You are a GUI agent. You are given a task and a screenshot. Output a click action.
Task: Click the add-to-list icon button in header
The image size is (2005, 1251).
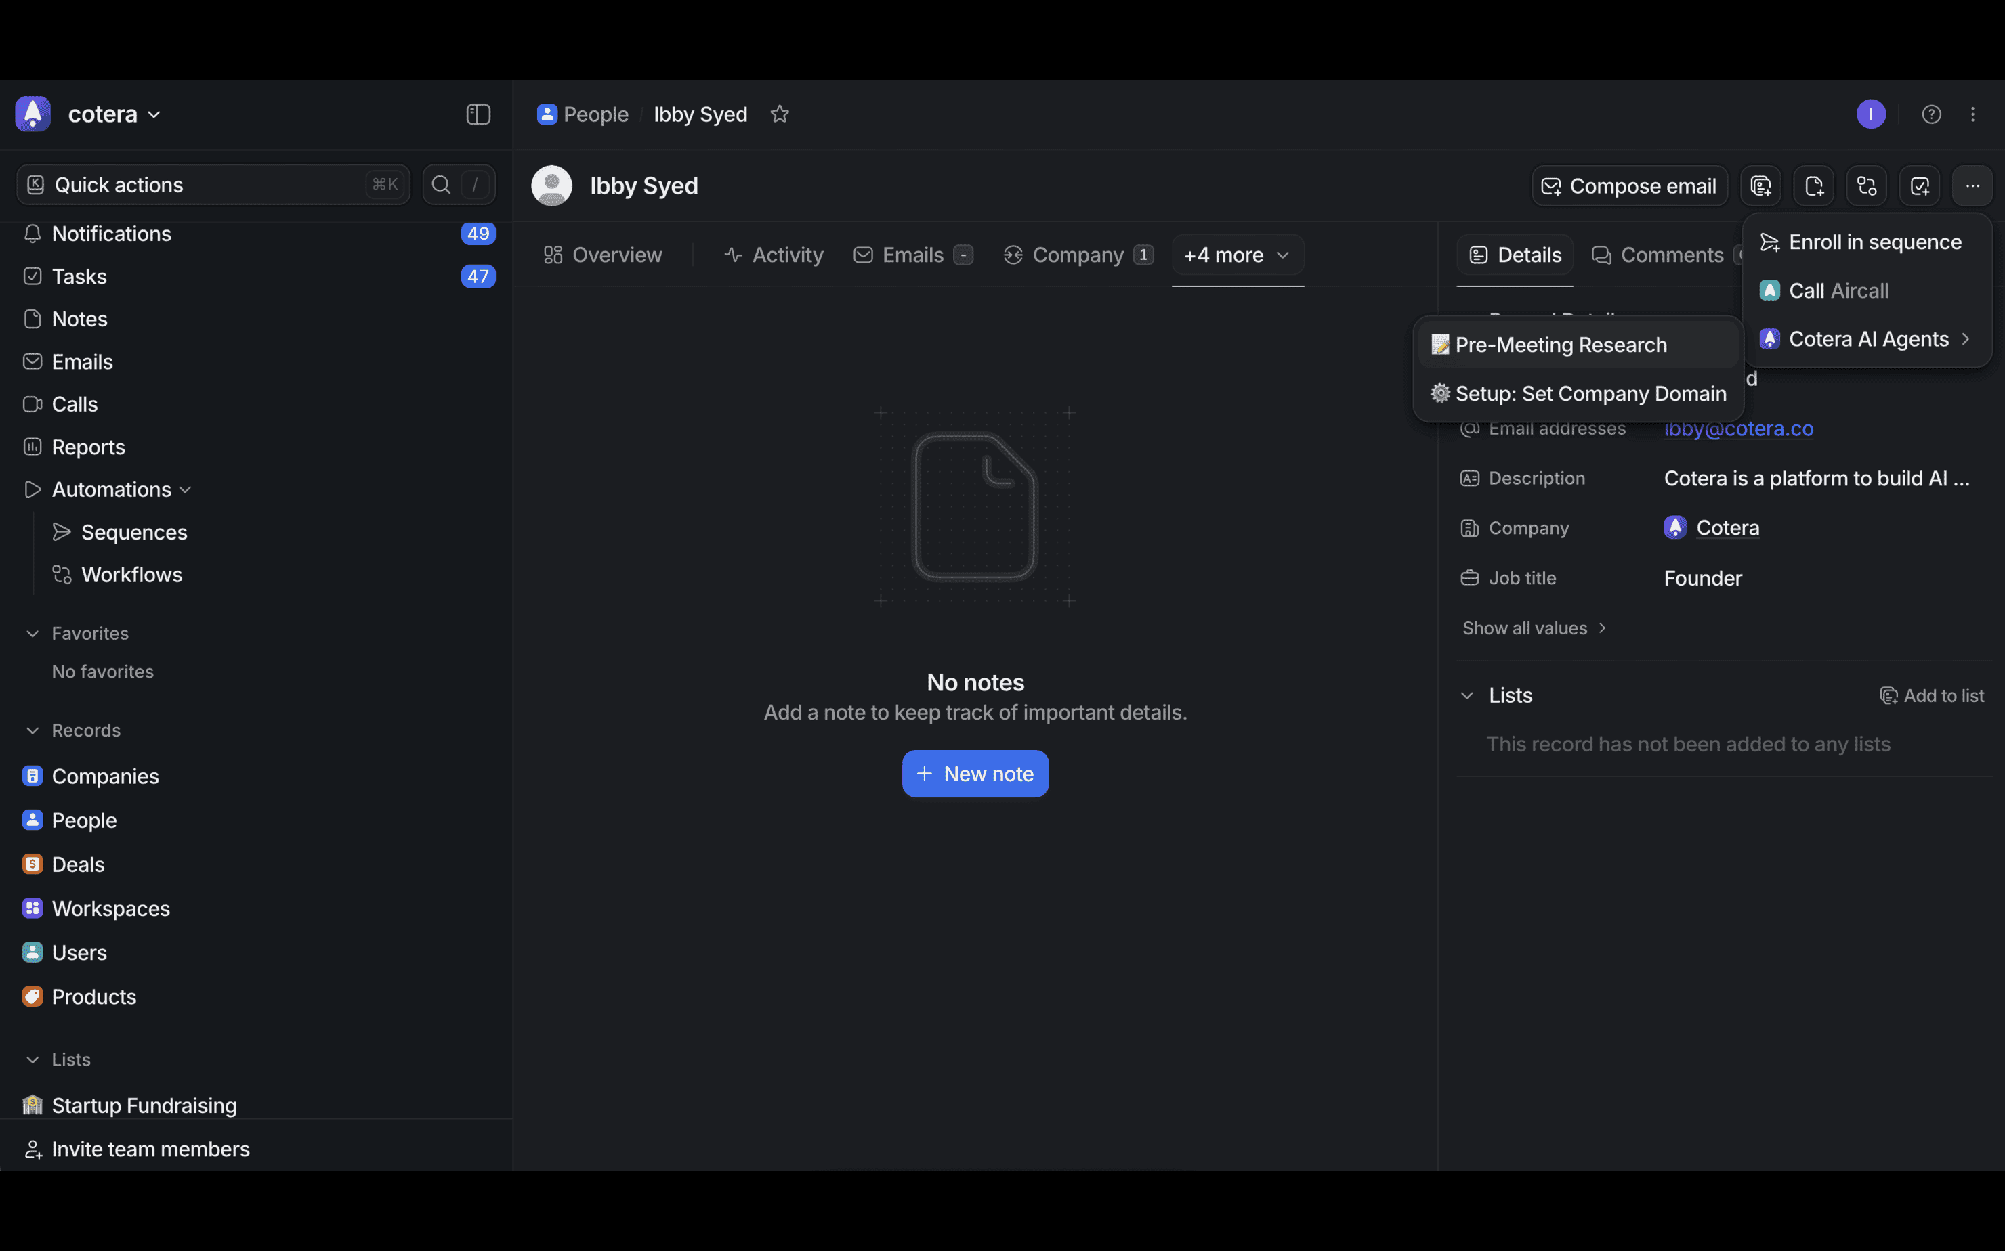pyautogui.click(x=1760, y=186)
